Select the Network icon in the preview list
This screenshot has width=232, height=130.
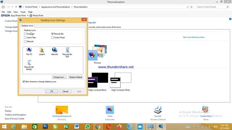point(54,51)
